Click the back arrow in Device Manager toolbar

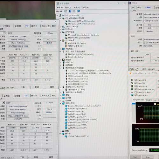58,11
